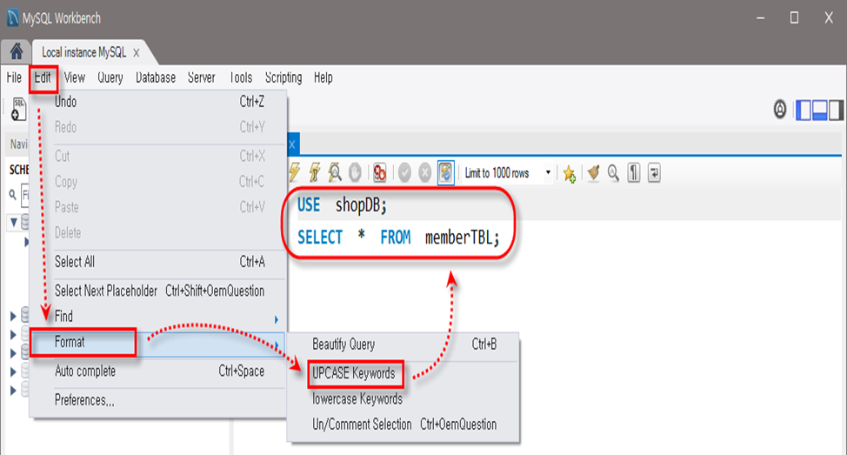Choose Undo from the Edit menu
Image resolution: width=847 pixels, height=455 pixels.
[157, 102]
